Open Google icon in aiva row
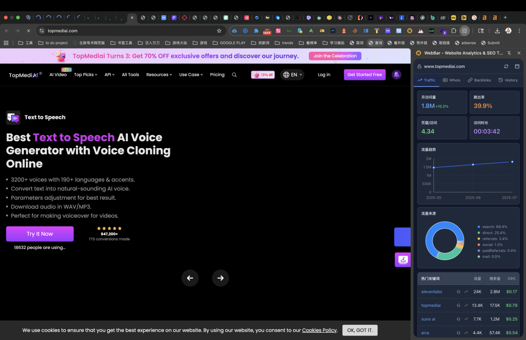 pos(459,333)
